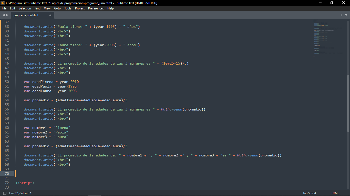Open the View menu
This screenshot has width=350, height=196.
point(47,8)
